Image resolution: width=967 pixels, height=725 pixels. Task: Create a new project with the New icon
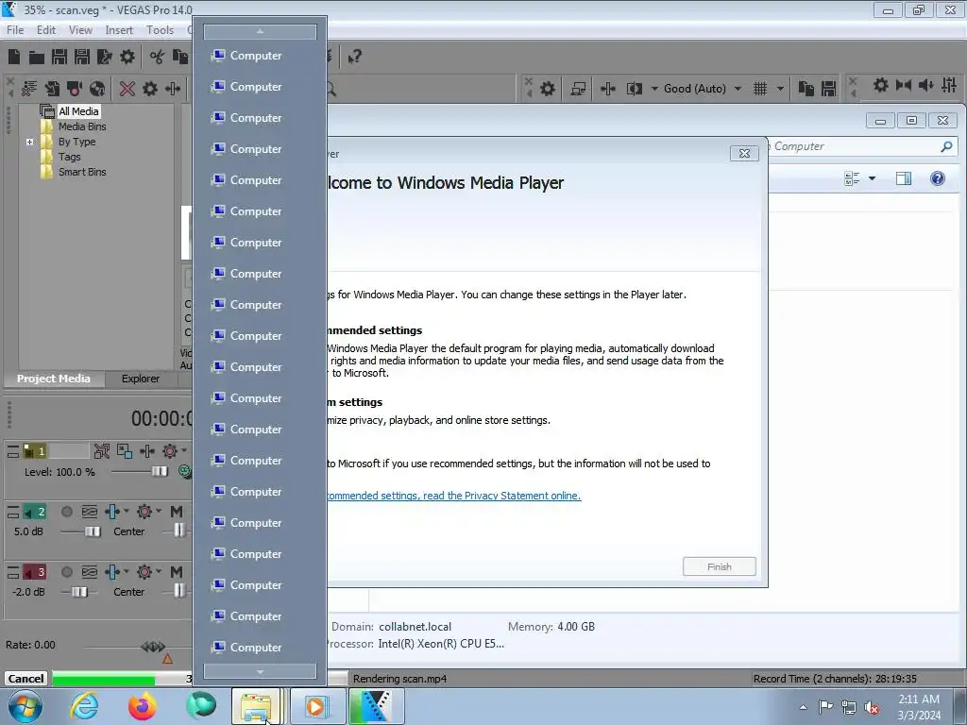pos(14,57)
